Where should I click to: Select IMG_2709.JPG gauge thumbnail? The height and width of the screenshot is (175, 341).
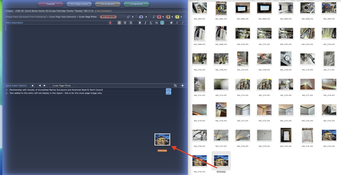coord(286,59)
